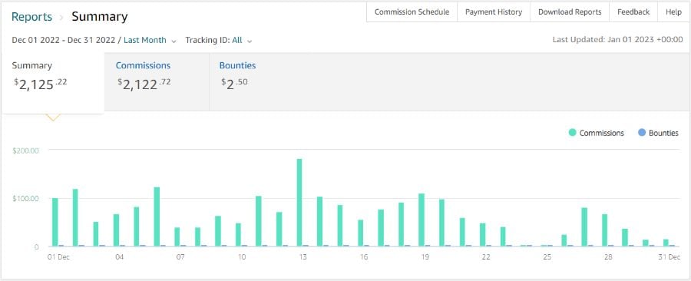691x281 pixels.
Task: Navigate to Reports breadcrumb link
Action: [31, 17]
